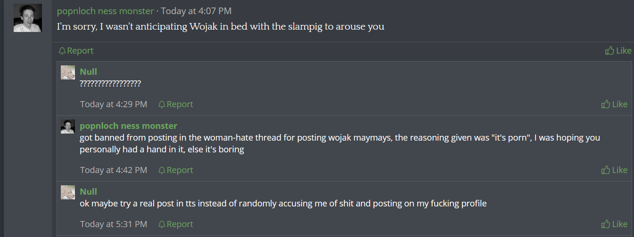This screenshot has width=634, height=237.
Task: Open large avatar of main post author
Action: [x=28, y=18]
